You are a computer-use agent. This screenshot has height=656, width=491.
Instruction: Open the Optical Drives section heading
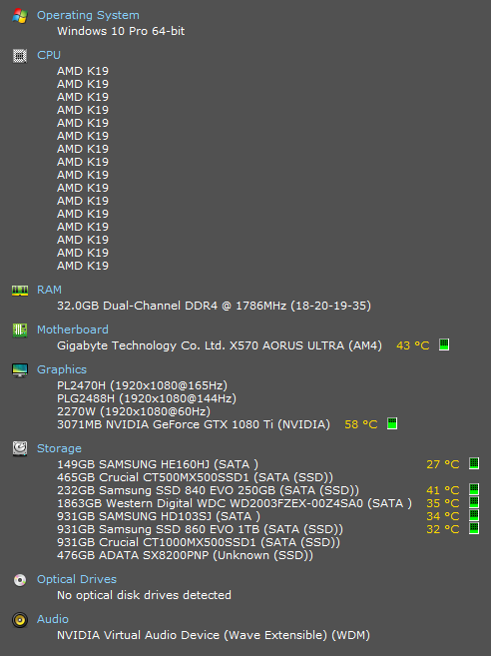point(77,579)
